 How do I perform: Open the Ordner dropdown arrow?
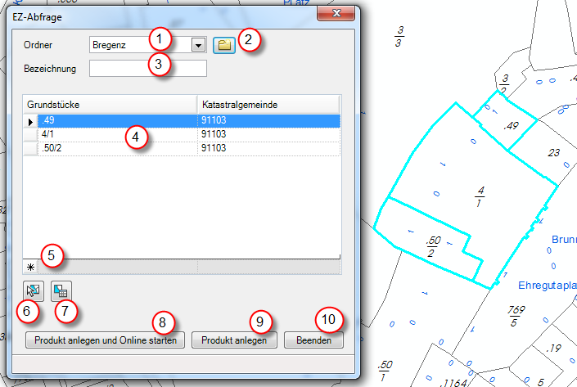click(198, 45)
